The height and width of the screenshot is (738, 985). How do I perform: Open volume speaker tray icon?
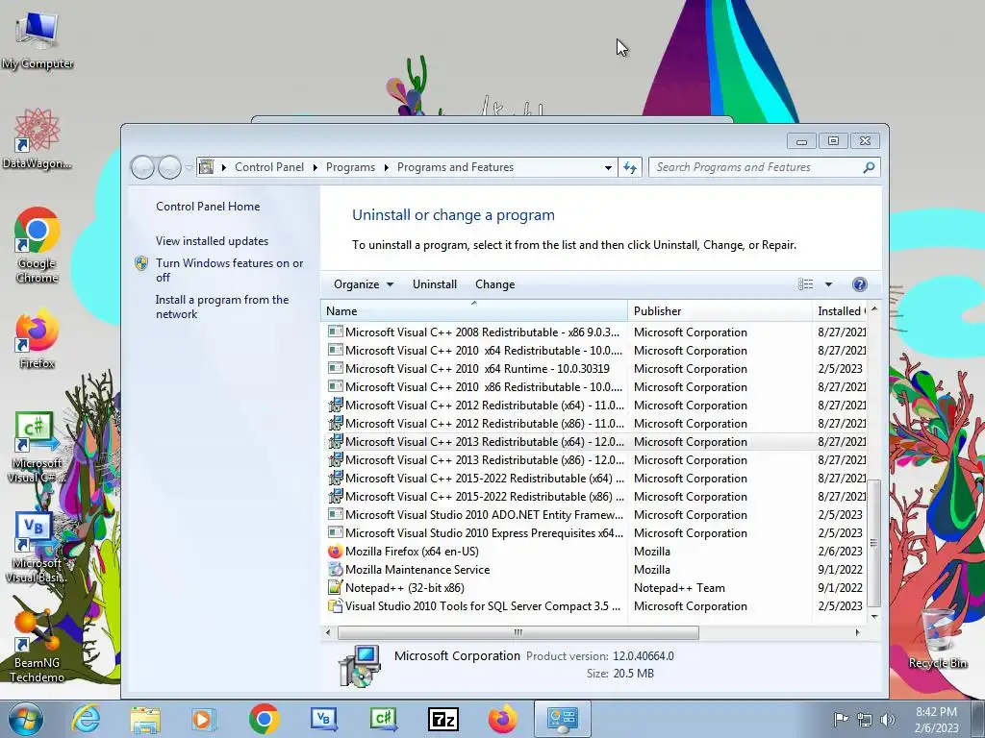click(888, 720)
